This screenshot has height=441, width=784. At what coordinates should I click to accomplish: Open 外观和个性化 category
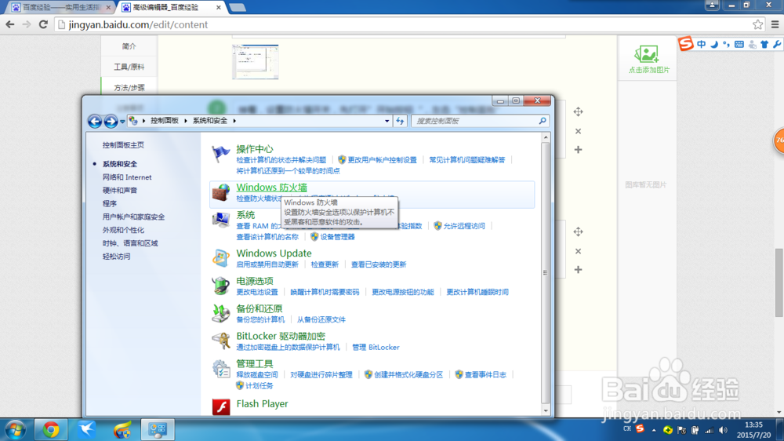click(123, 230)
